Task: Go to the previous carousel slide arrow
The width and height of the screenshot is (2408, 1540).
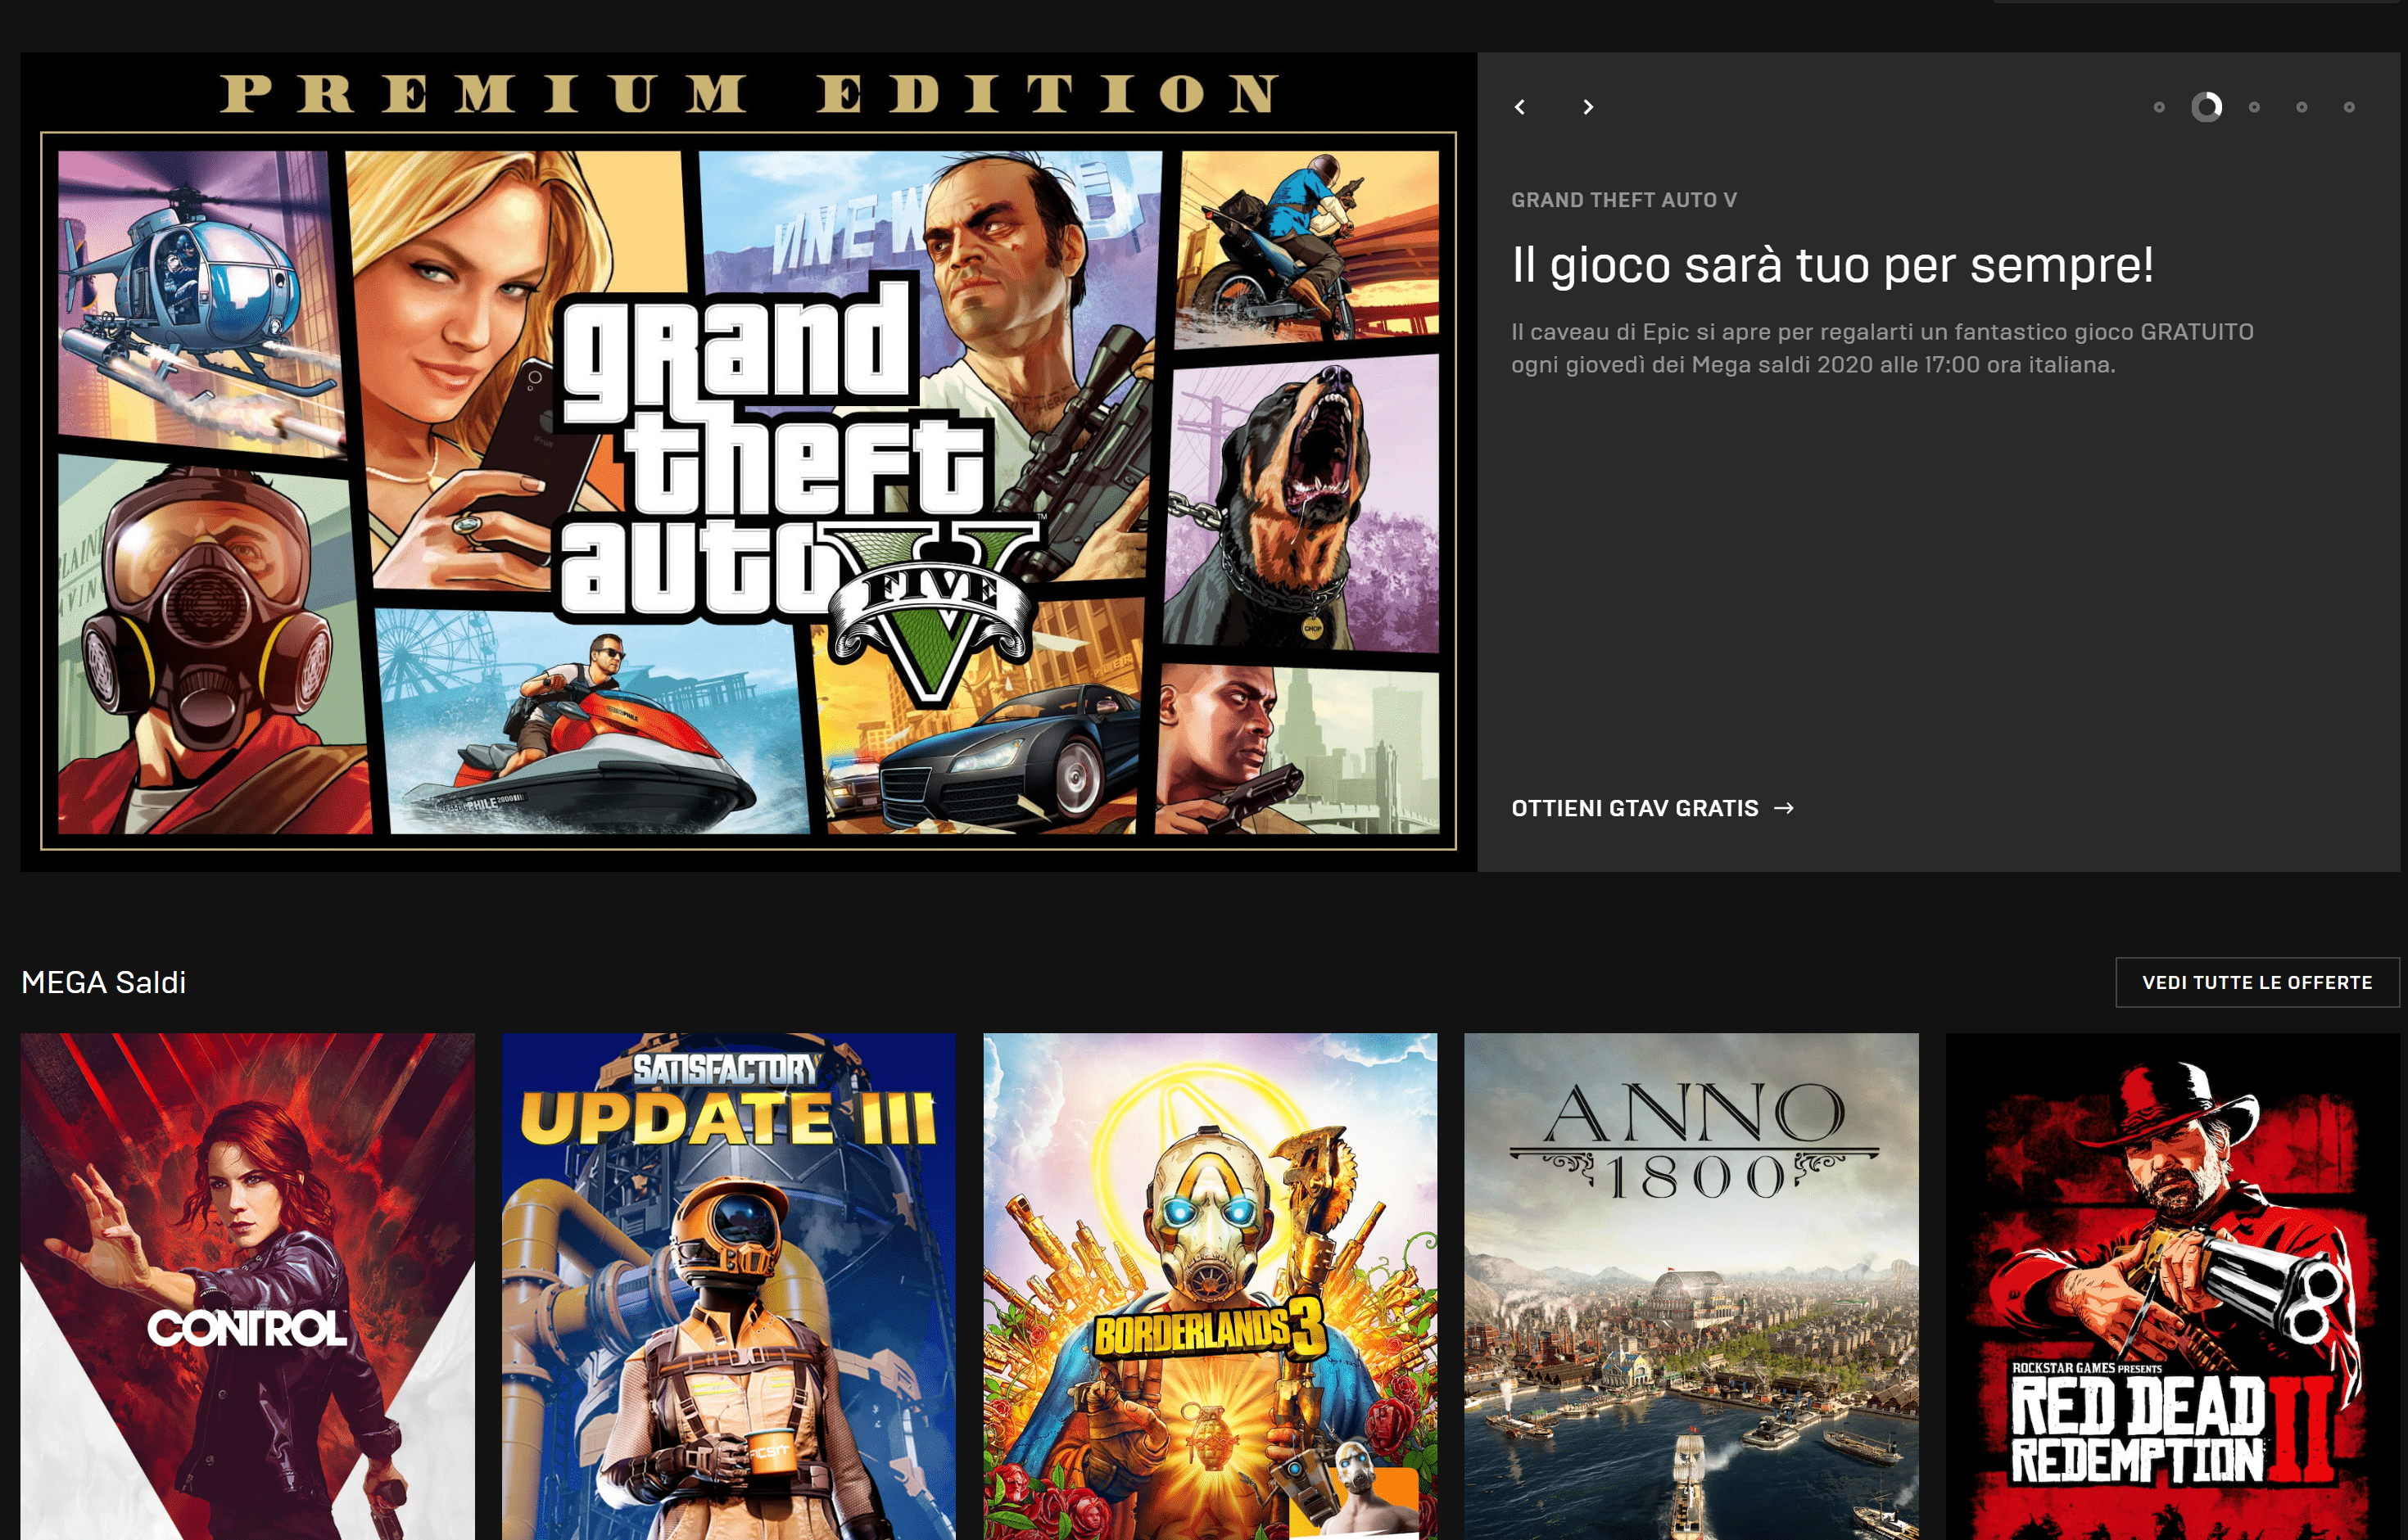Action: 1519,107
